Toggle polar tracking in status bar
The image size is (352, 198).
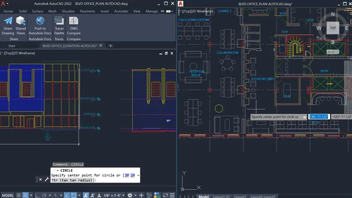44,195
